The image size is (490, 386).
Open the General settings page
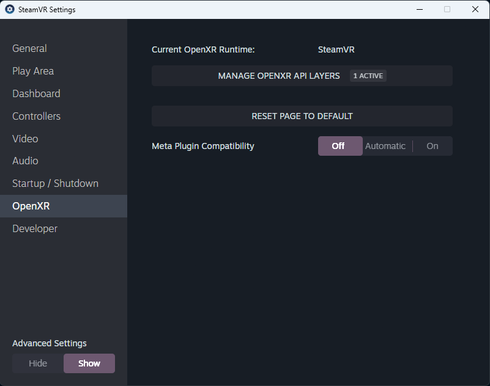coord(64,48)
